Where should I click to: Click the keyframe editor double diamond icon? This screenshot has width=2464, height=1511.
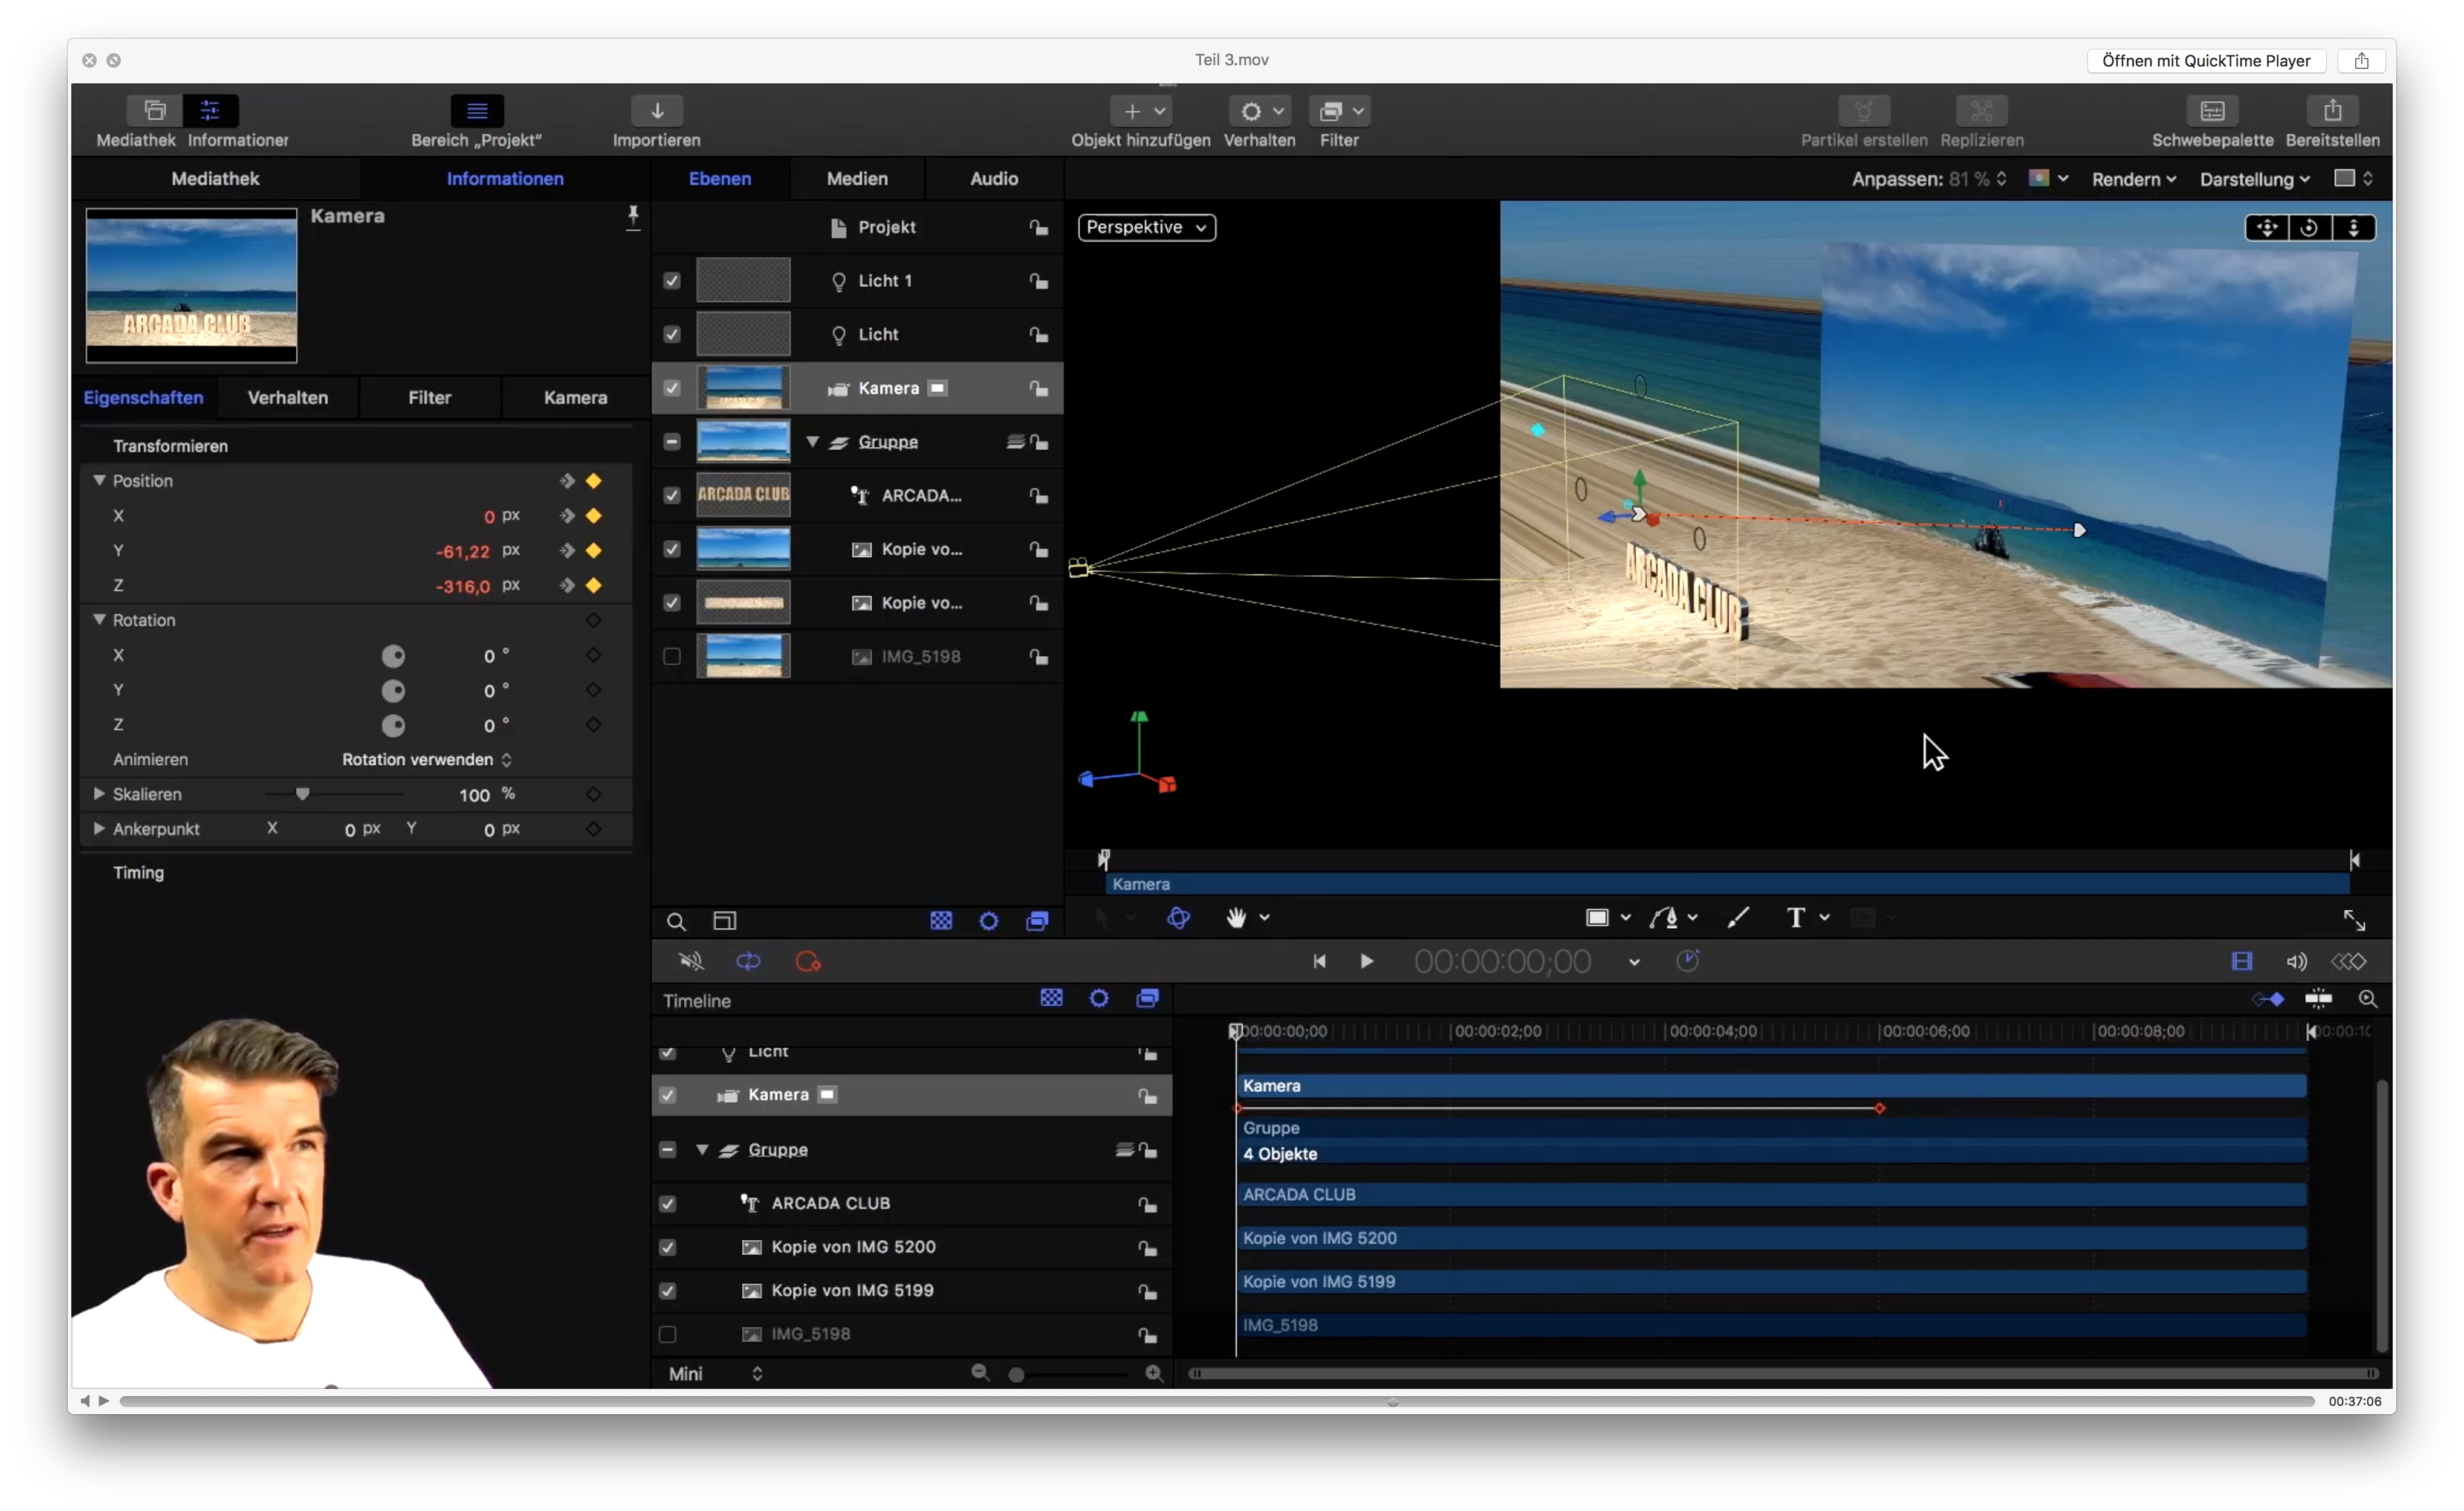[x=2349, y=961]
